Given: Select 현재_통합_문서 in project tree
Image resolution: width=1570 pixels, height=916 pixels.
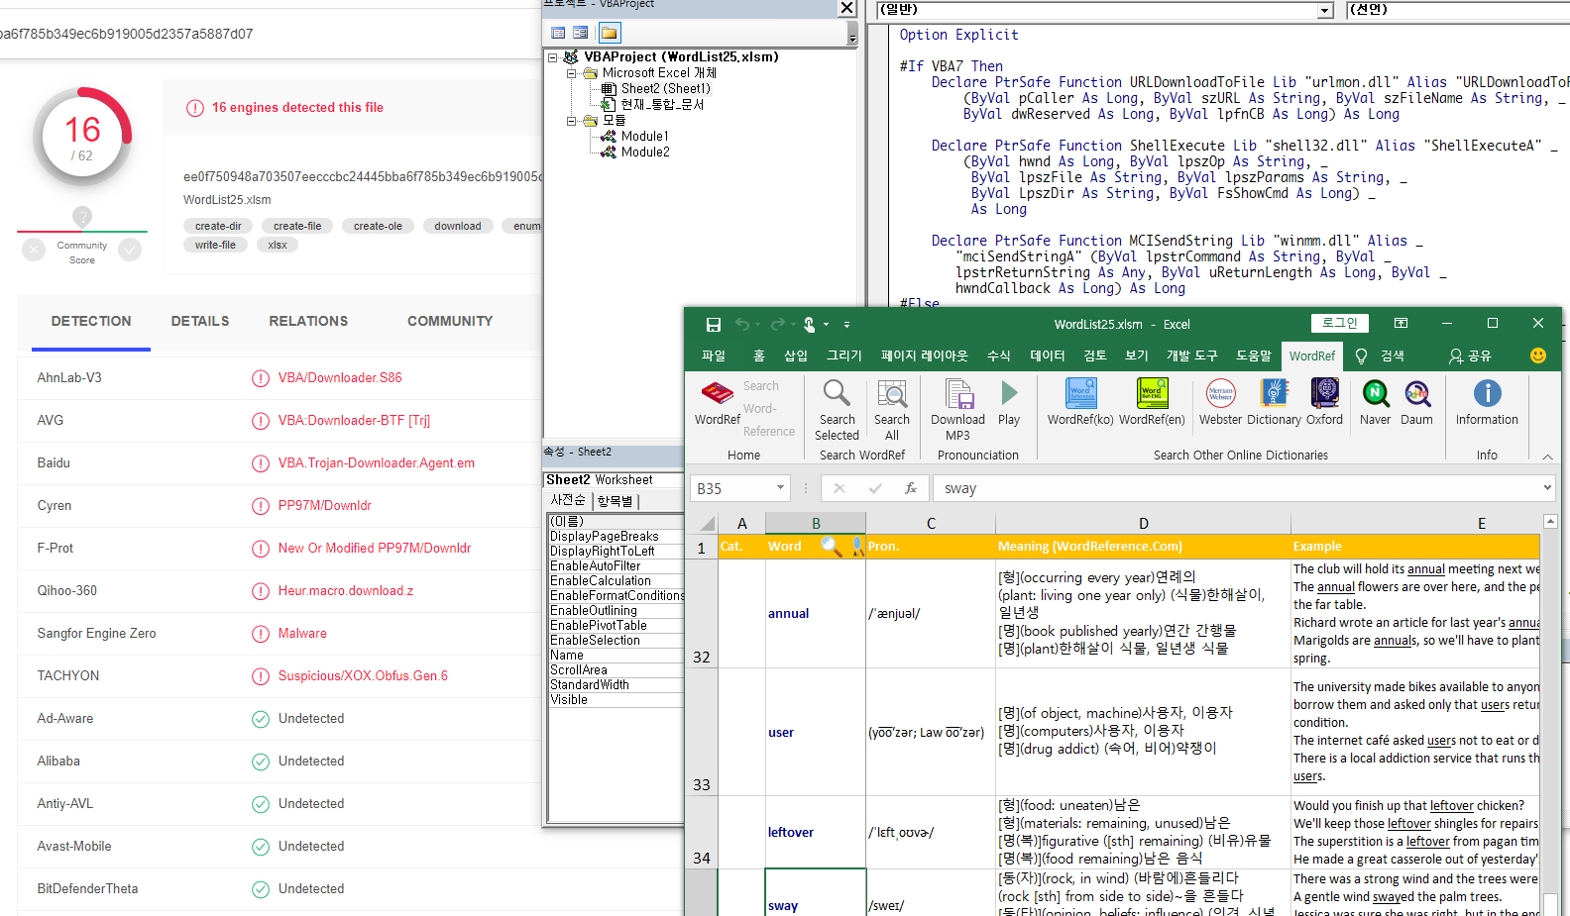Looking at the screenshot, I should [x=662, y=105].
